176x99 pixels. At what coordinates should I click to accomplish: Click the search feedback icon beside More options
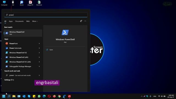[x=81, y=21]
